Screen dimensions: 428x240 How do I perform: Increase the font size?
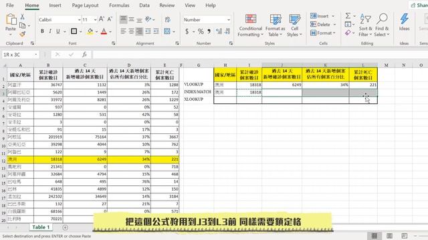pyautogui.click(x=101, y=19)
